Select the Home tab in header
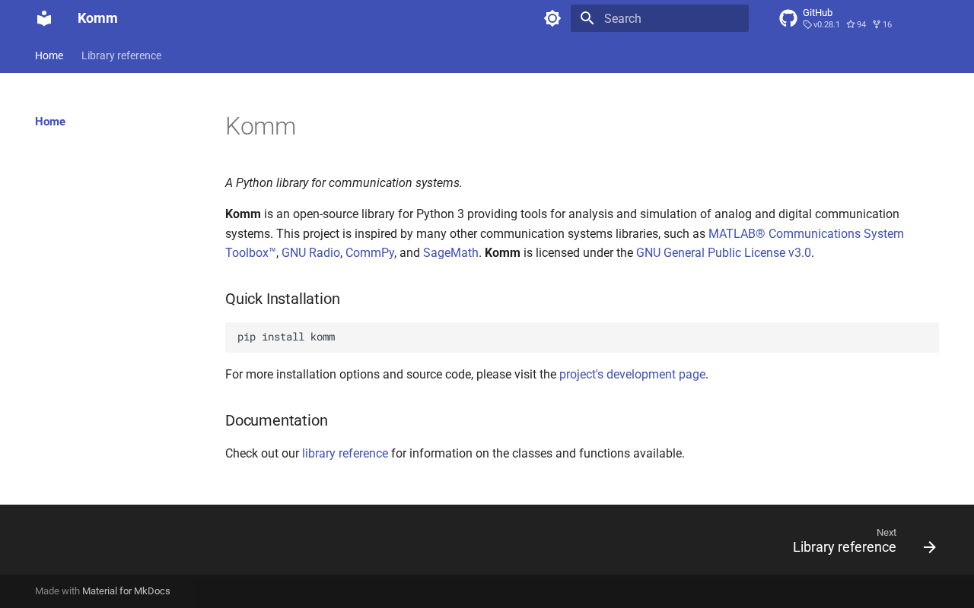The width and height of the screenshot is (974, 608). point(49,55)
